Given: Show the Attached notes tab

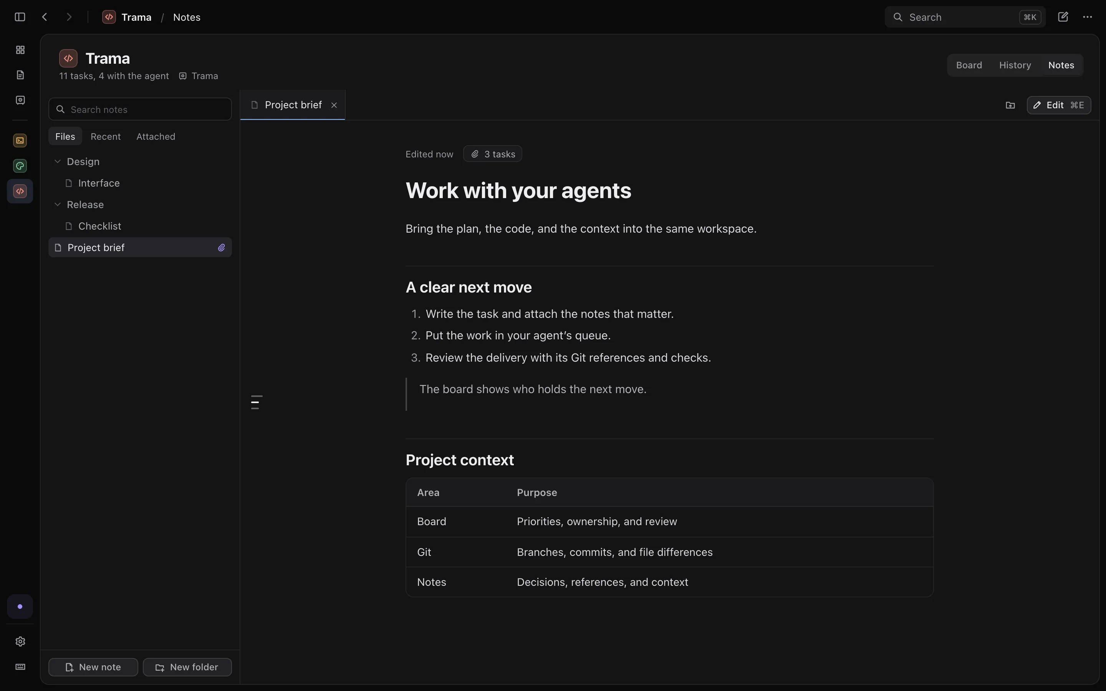Looking at the screenshot, I should click(x=156, y=136).
